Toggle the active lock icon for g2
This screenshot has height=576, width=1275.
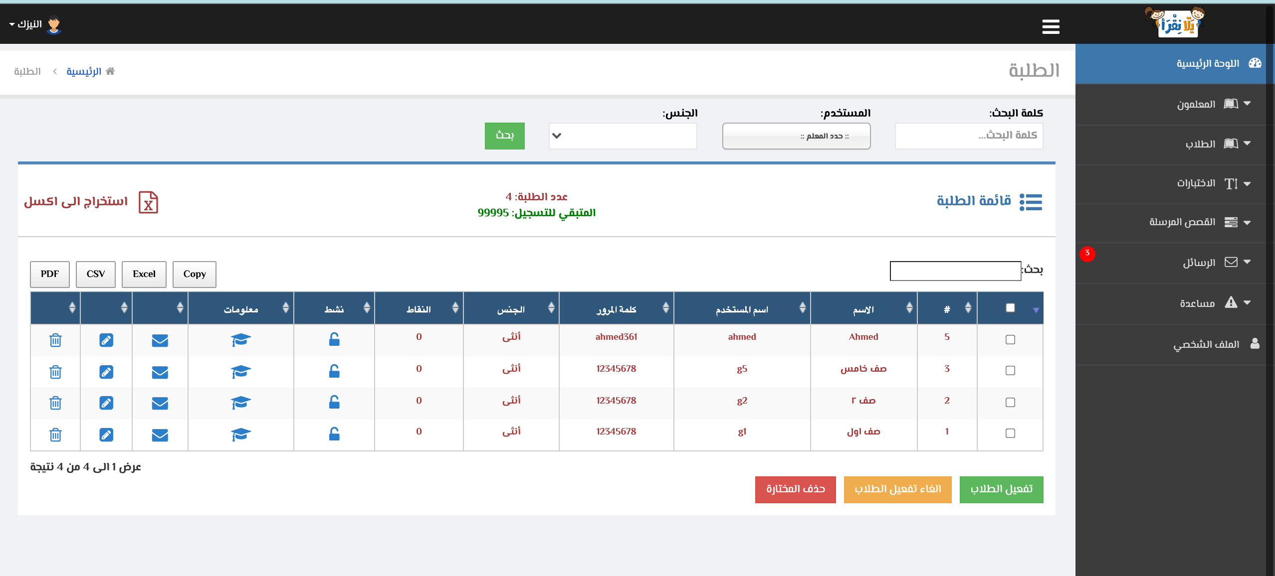(334, 402)
